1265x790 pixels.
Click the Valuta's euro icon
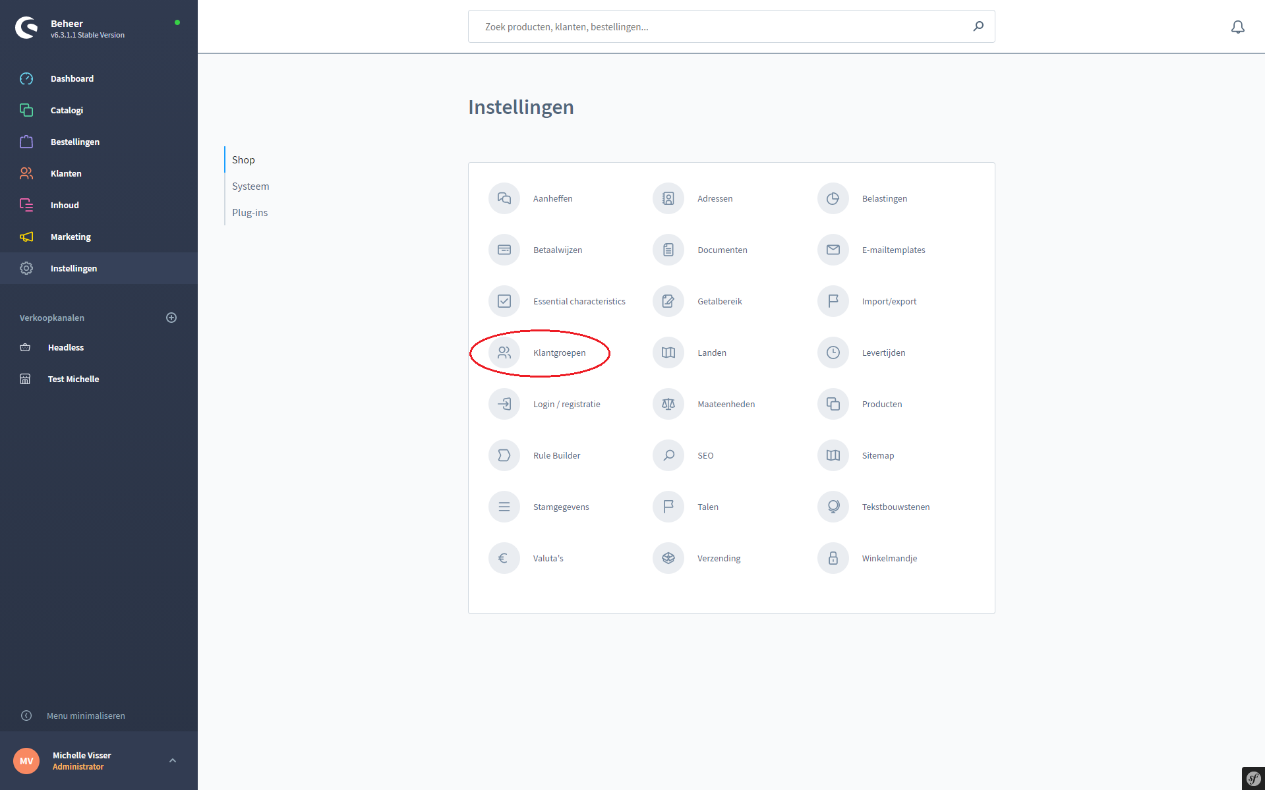point(504,558)
